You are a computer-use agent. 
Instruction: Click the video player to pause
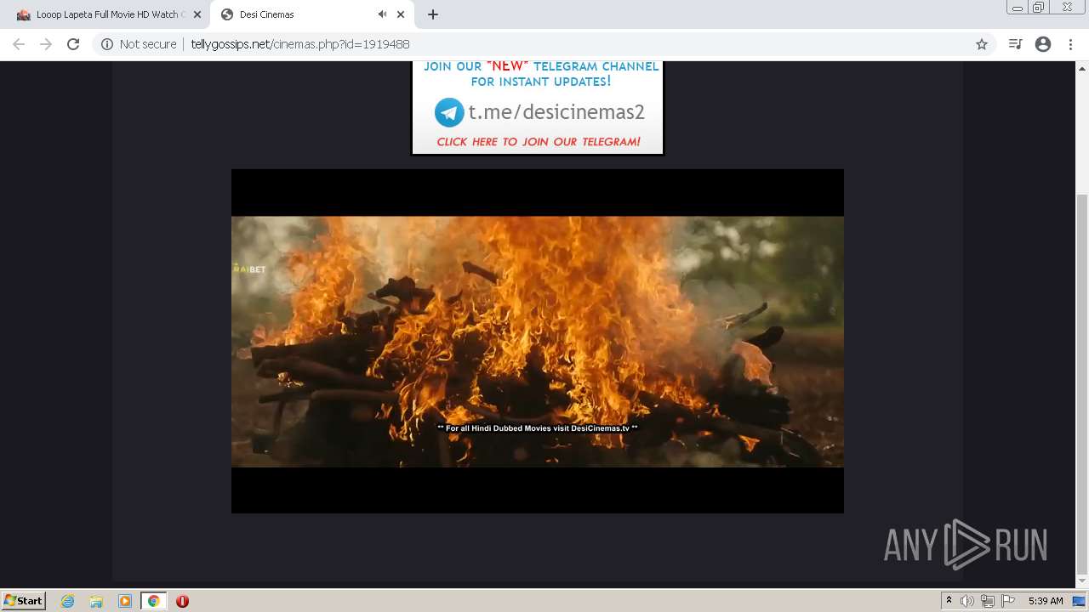538,341
